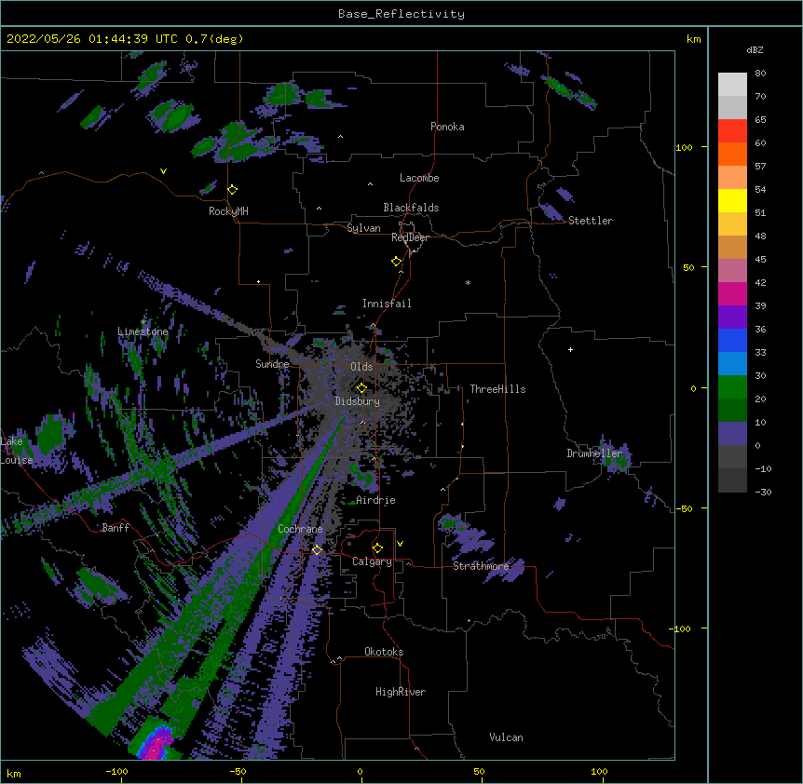Click the high-reflectivity magenta storm cell at bottom
Image resolution: width=803 pixels, height=784 pixels.
tap(157, 743)
